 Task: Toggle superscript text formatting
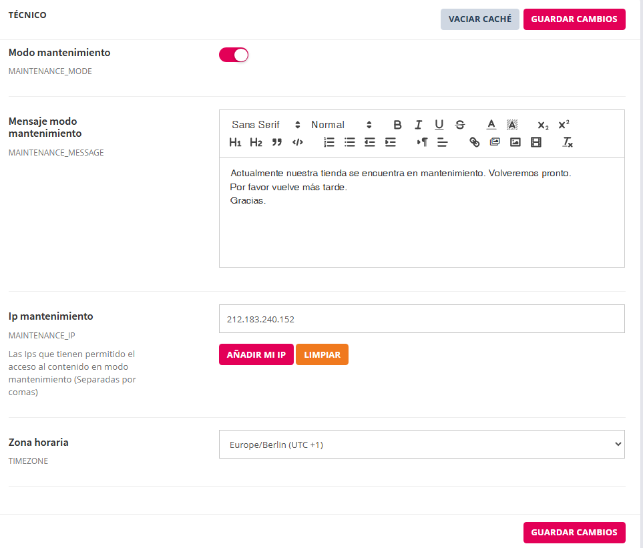564,125
